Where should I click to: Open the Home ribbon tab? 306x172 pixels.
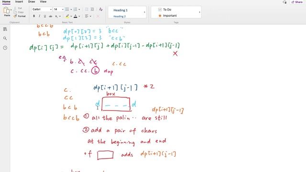pos(6,1)
